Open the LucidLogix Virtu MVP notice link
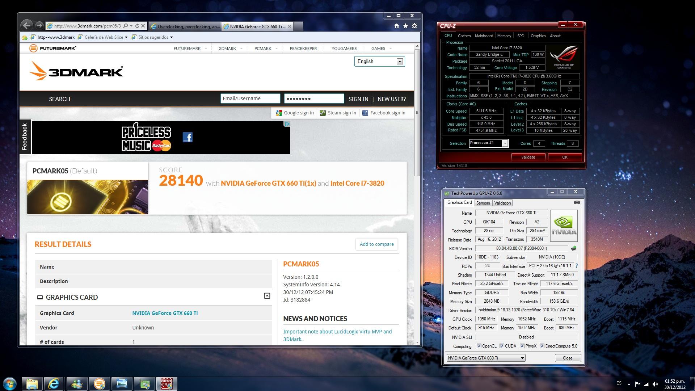This screenshot has width=695, height=391. point(337,335)
